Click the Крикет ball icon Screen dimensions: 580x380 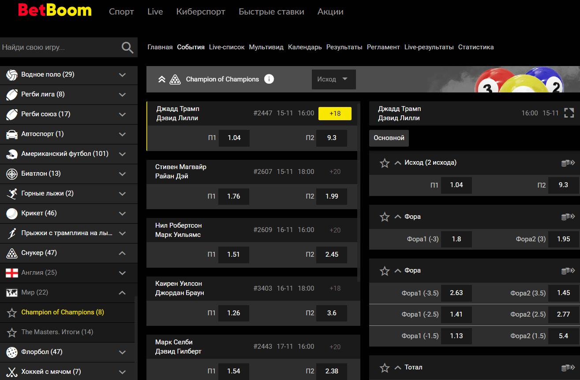pyautogui.click(x=12, y=214)
